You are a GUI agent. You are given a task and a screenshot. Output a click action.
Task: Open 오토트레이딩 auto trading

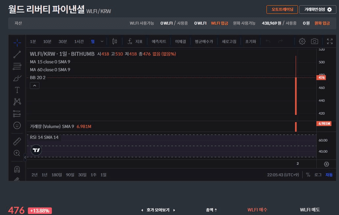click(x=282, y=10)
